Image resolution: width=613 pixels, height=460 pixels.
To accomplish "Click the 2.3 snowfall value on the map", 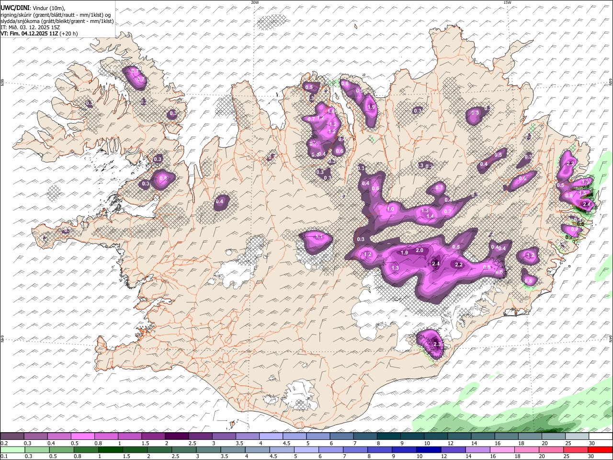I will point(437,345).
